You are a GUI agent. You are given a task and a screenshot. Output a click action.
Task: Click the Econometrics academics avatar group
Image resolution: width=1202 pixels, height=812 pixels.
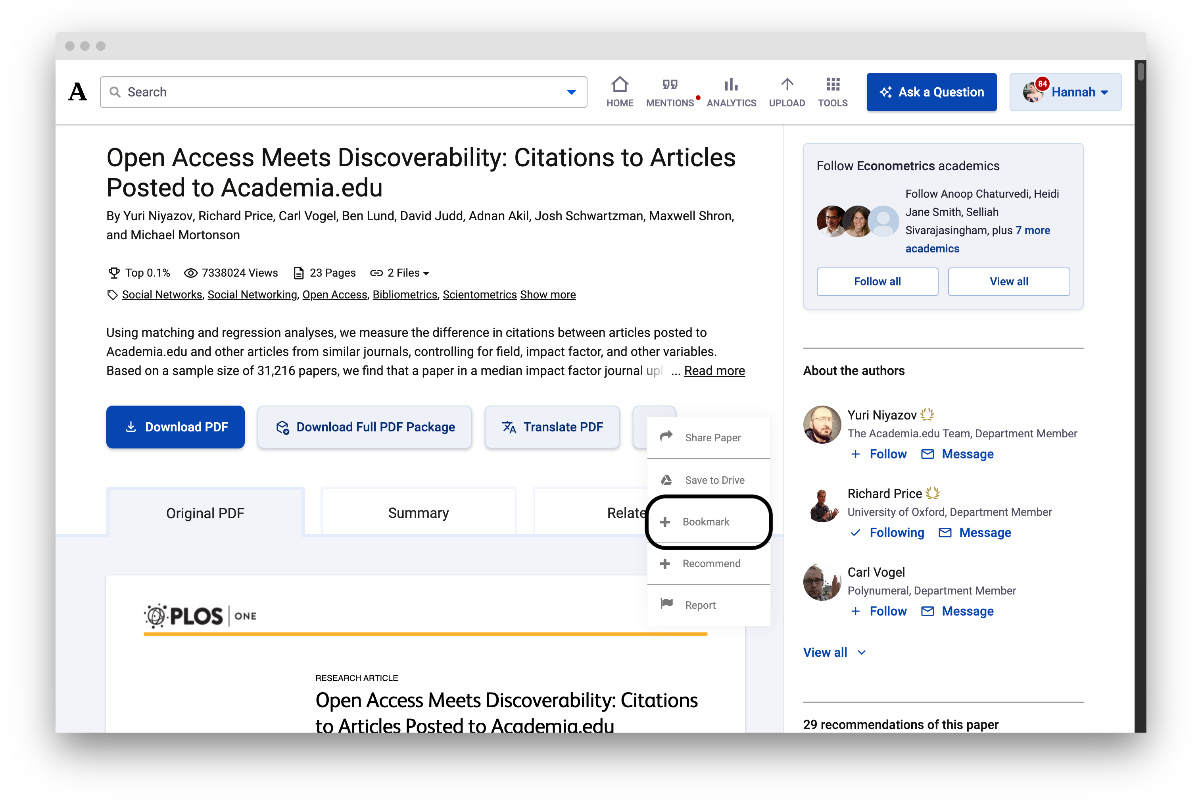[858, 221]
